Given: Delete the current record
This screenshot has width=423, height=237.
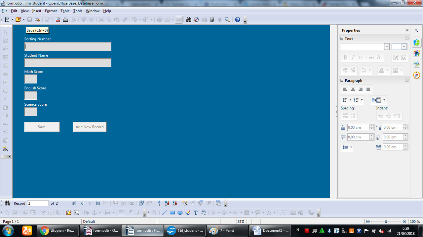Looking at the screenshot, I should 132,203.
